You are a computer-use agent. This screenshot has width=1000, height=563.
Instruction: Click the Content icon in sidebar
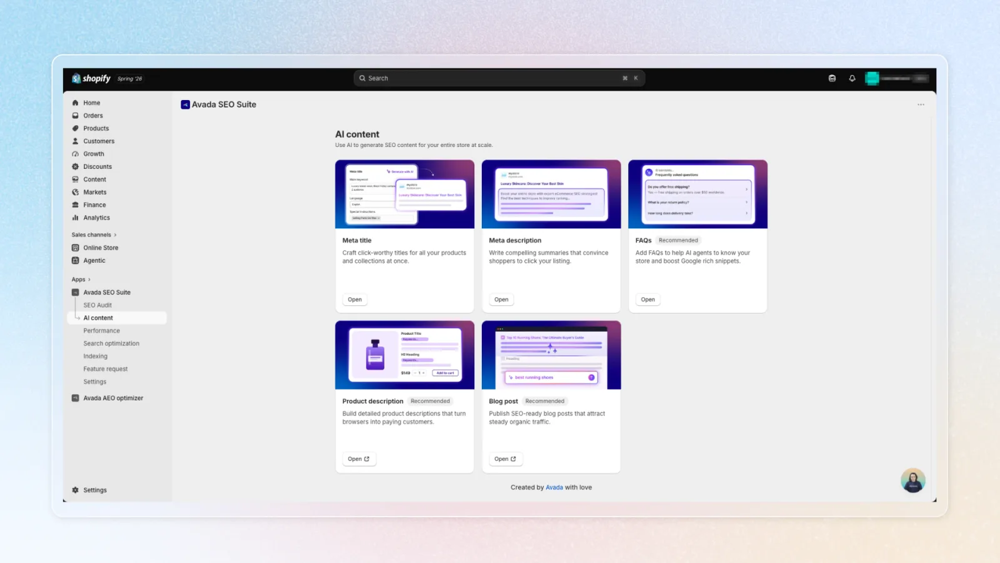pyautogui.click(x=75, y=180)
